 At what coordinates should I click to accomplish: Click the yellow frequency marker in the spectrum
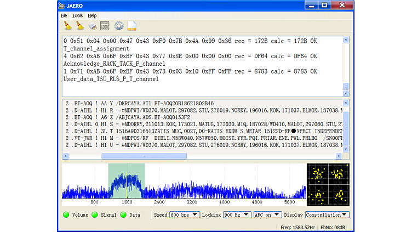click(126, 181)
